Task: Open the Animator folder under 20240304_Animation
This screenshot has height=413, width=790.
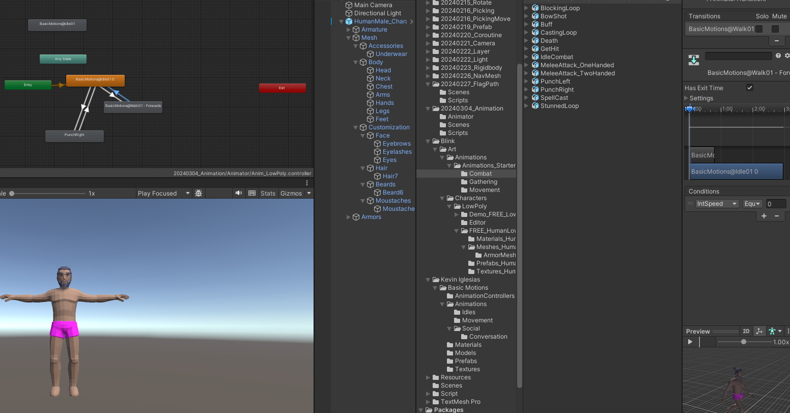Action: pos(460,117)
